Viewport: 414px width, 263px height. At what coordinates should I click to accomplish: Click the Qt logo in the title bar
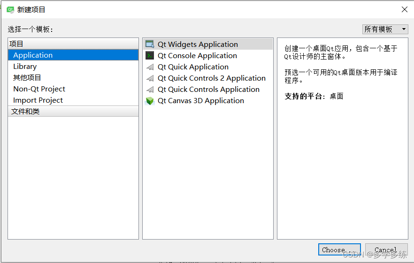tap(10, 10)
